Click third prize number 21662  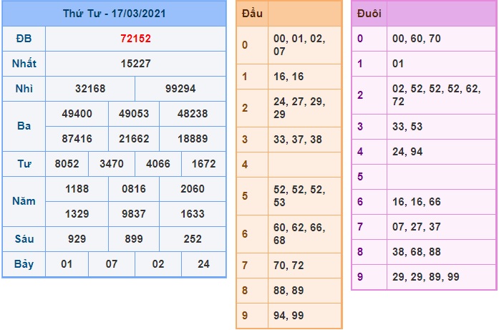pyautogui.click(x=134, y=139)
